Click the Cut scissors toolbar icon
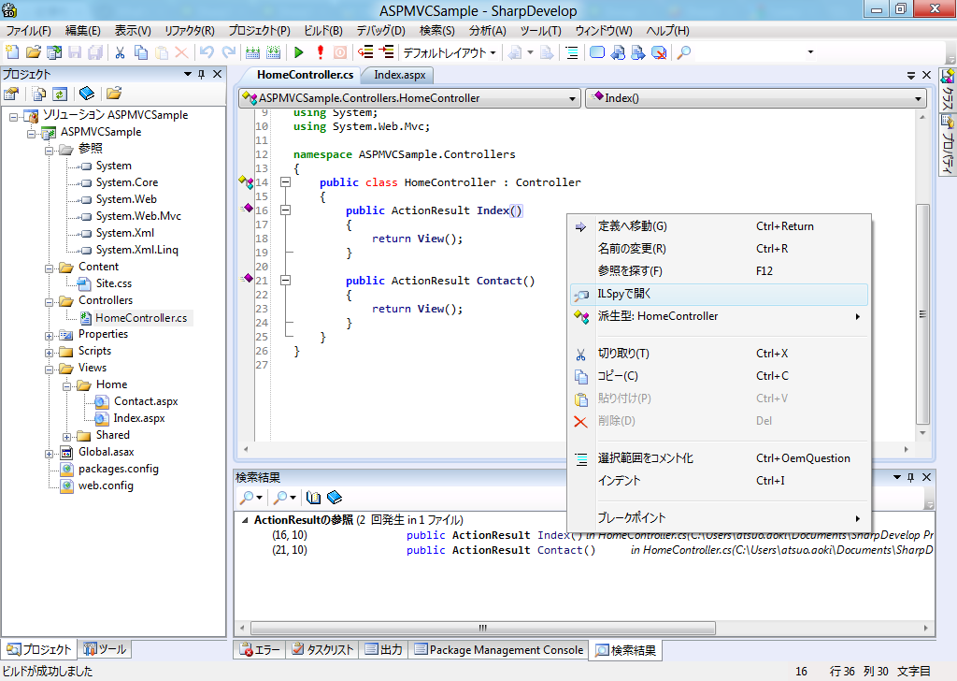The width and height of the screenshot is (957, 681). [x=121, y=52]
